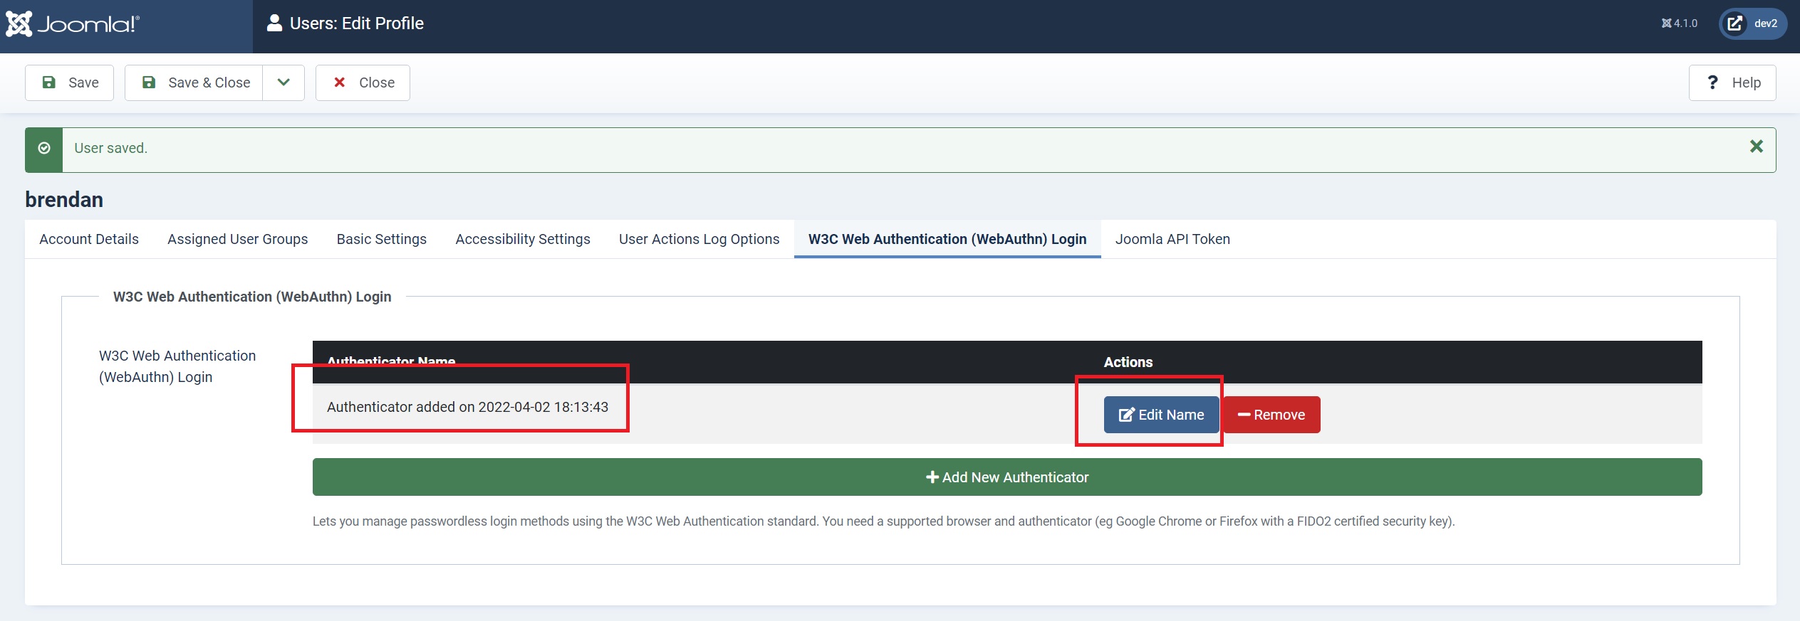The width and height of the screenshot is (1800, 621).
Task: Click the Actions column header
Action: [1128, 362]
